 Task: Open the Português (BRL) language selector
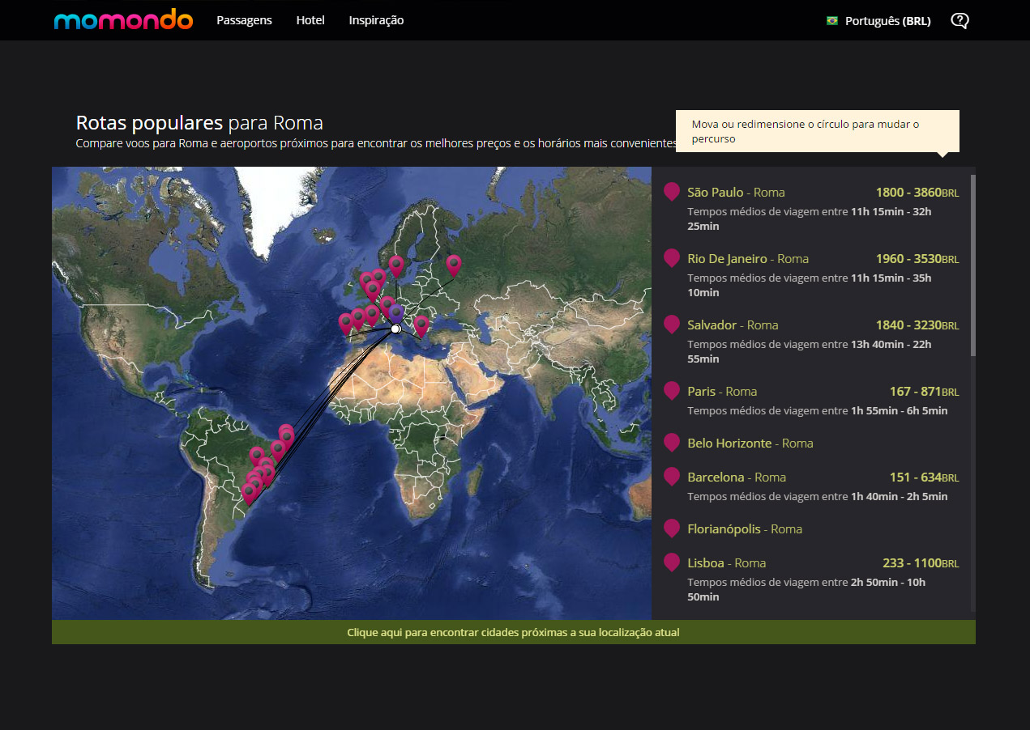click(x=887, y=21)
